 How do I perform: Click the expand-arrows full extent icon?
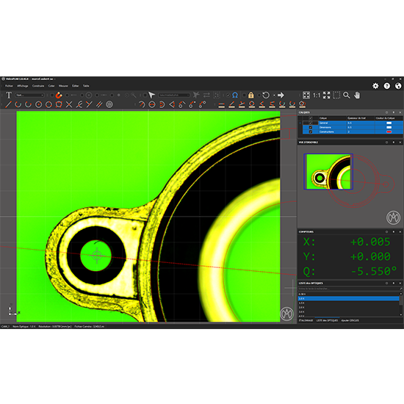326,95
